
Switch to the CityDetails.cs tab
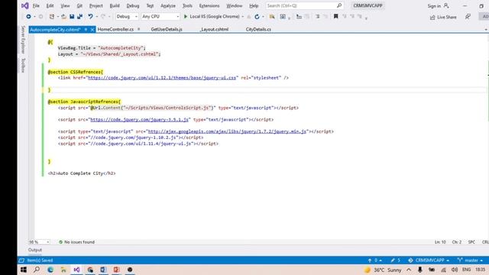click(258, 29)
